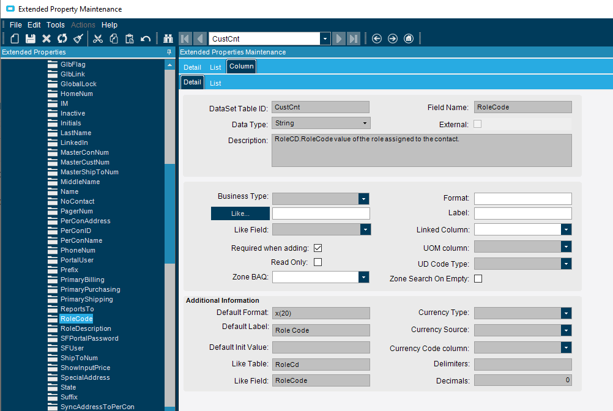The image size is (613, 411).
Task: Open the Help menu
Action: point(110,24)
